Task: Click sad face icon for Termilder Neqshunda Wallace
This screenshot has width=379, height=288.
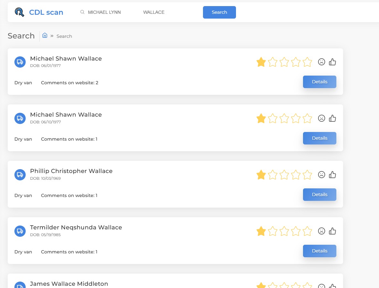Action: [321, 231]
